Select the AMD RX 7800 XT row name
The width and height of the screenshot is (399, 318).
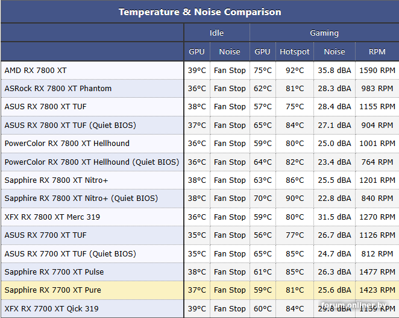coord(36,71)
